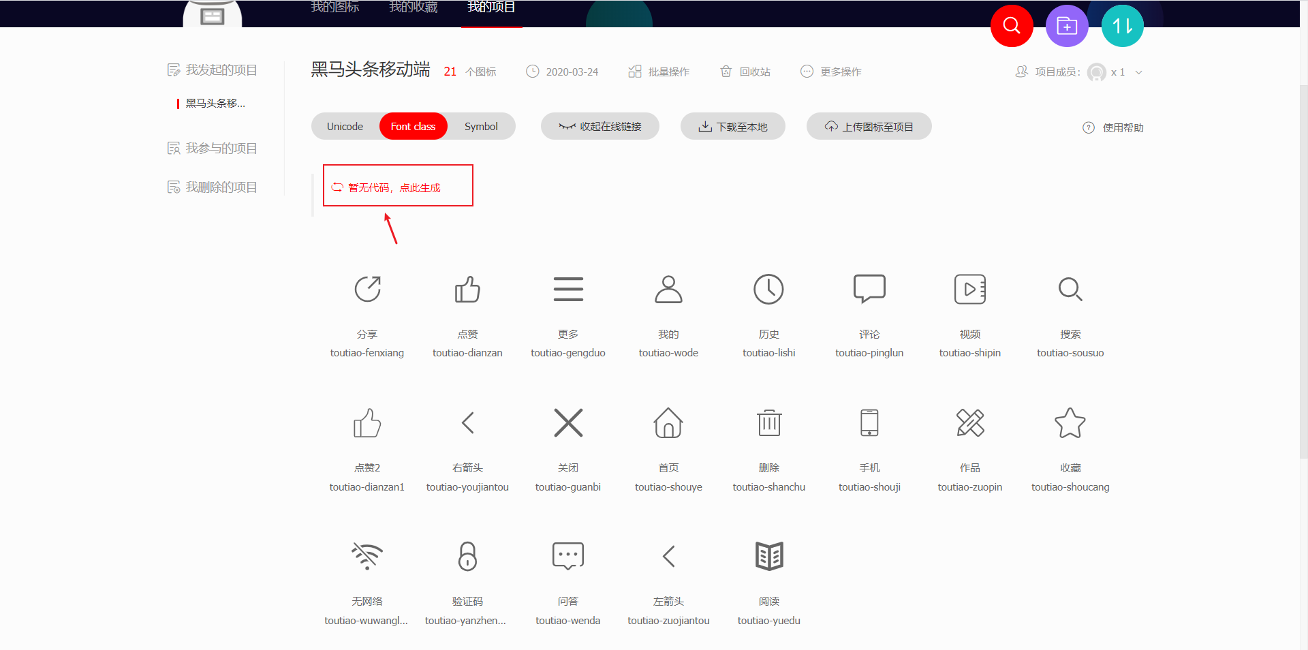This screenshot has width=1308, height=650.
Task: Select the toutiao-wode person icon
Action: 668,289
